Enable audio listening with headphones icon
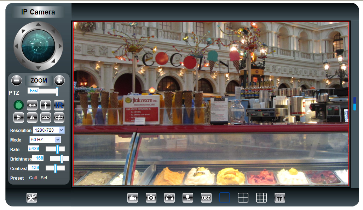 pos(169,198)
